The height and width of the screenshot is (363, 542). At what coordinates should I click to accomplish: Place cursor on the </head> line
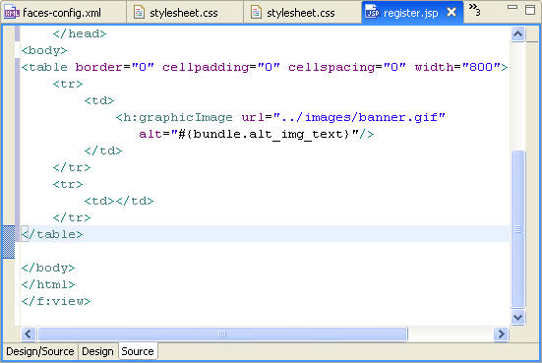tap(80, 33)
